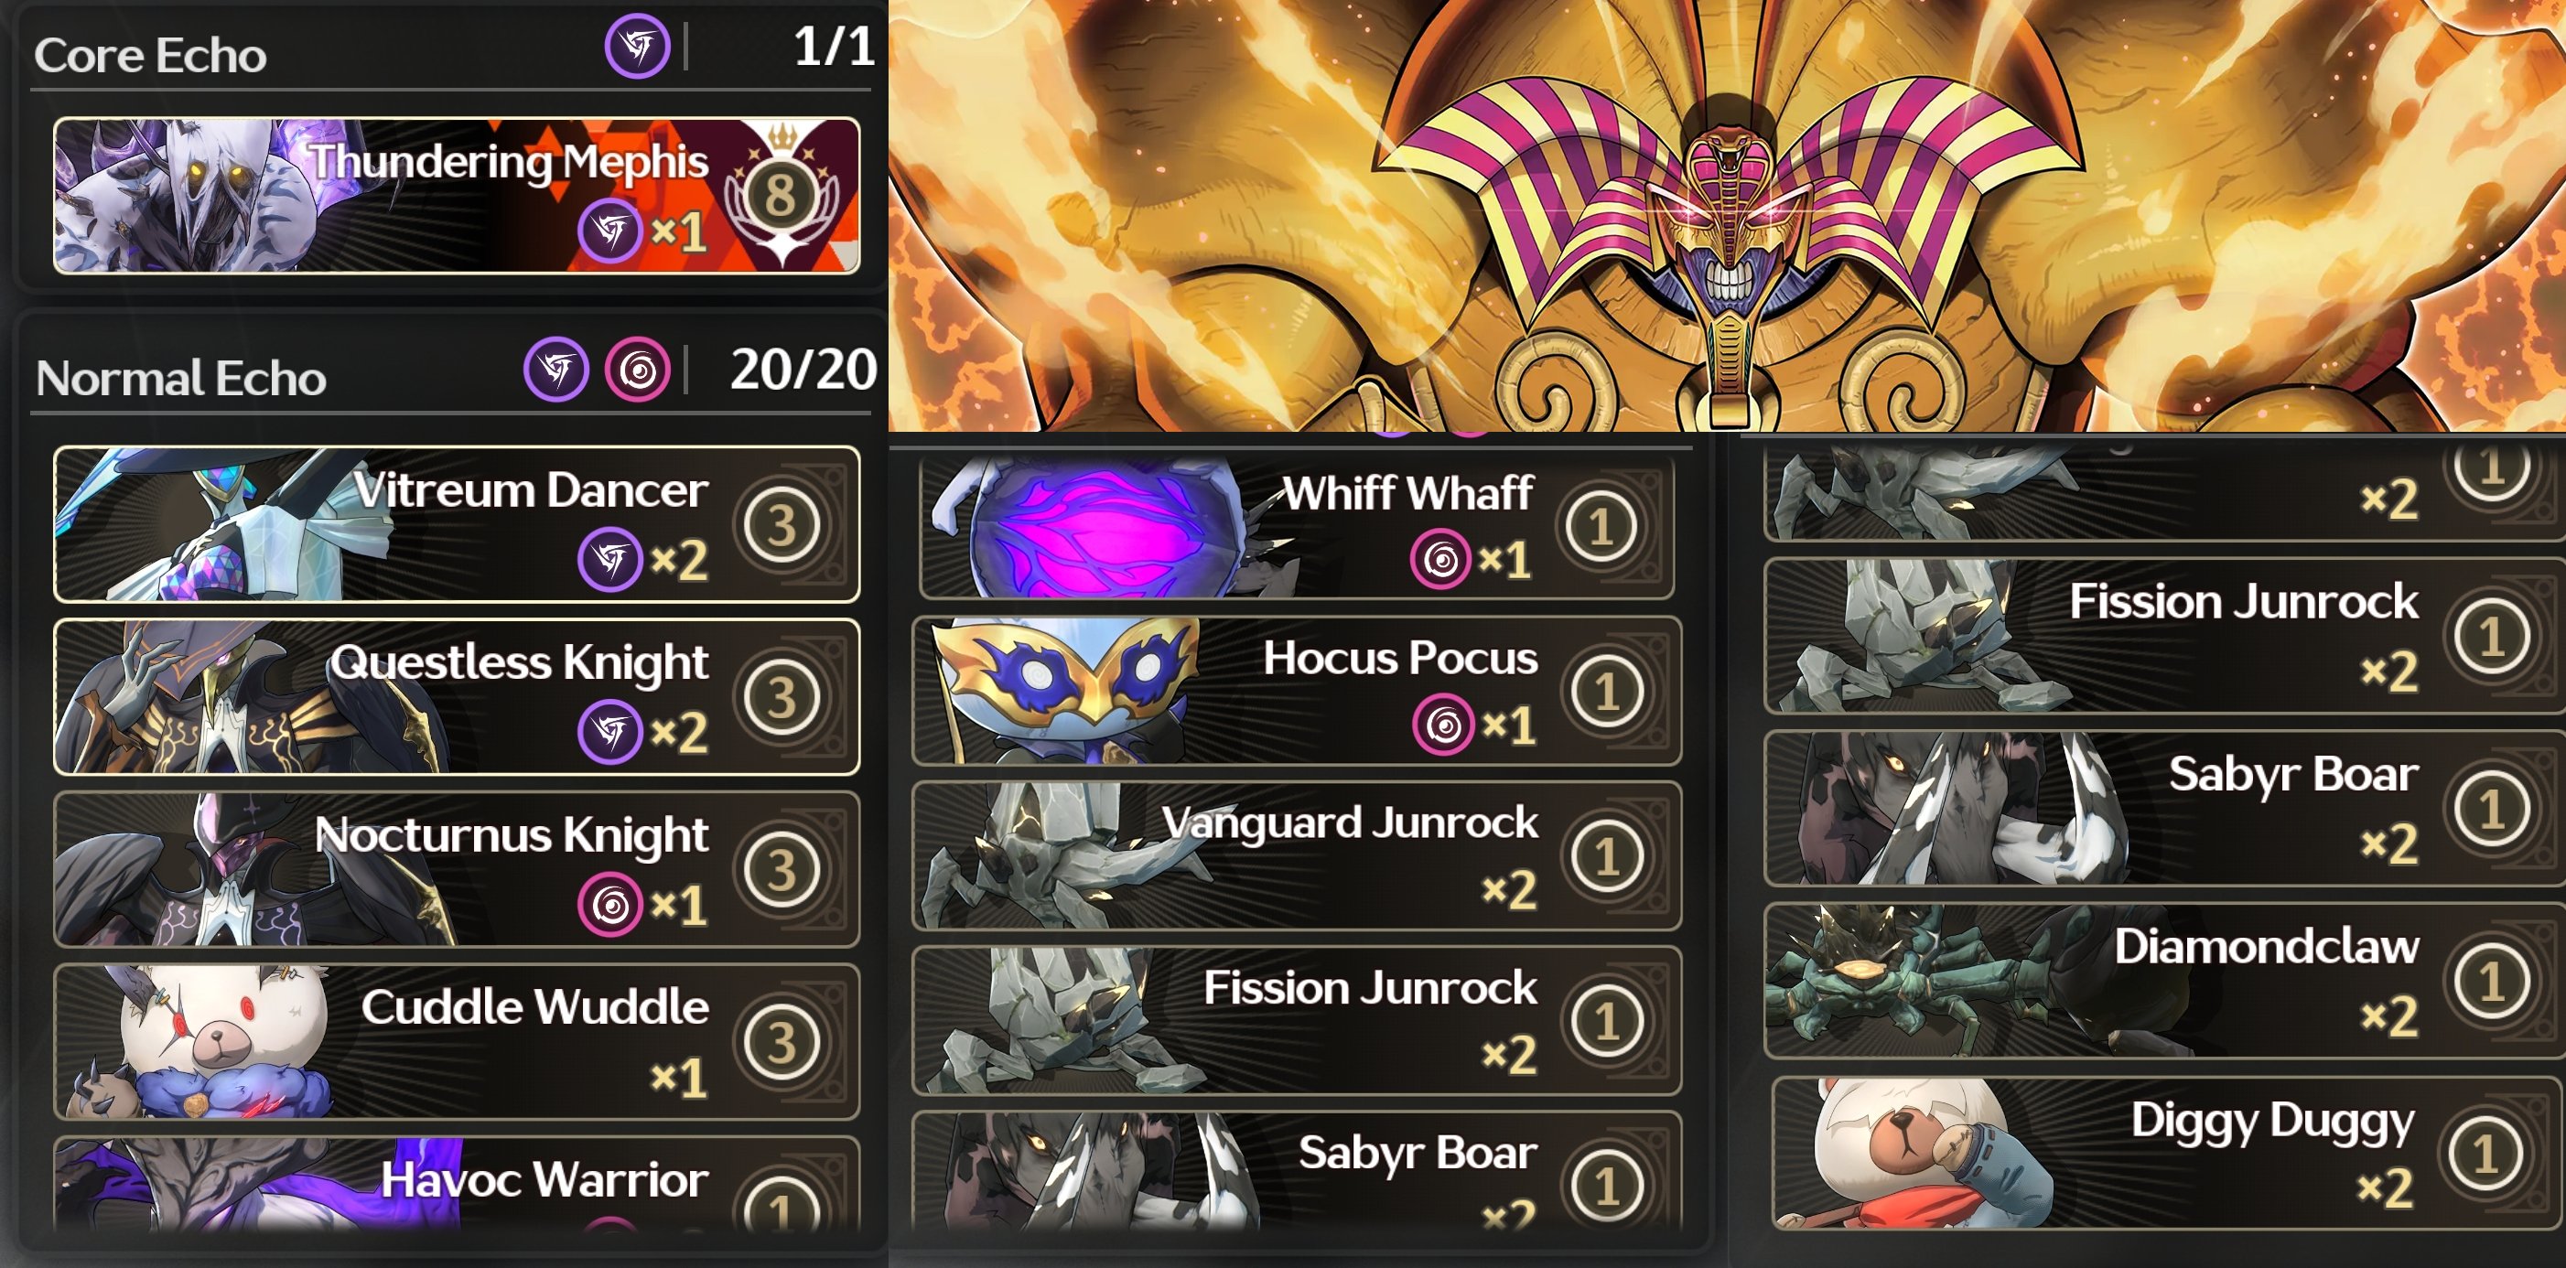The image size is (2566, 1268).
Task: Click cost badge 8 on Thundering Mephis
Action: (x=781, y=194)
